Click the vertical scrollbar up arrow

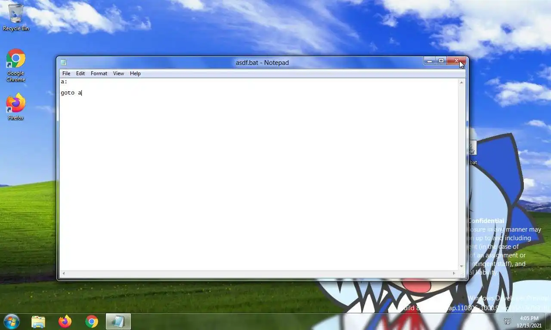point(462,82)
